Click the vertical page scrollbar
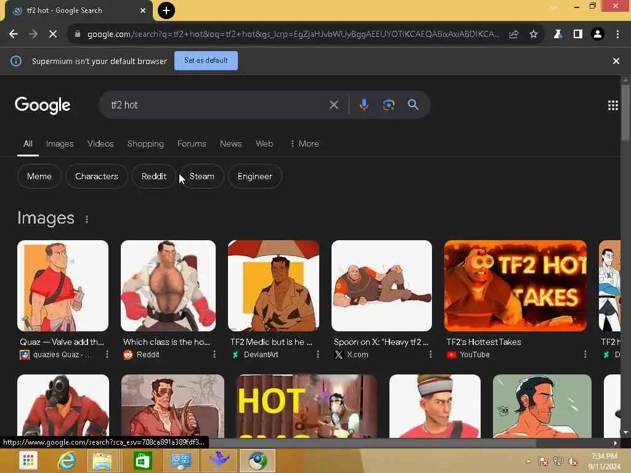631x473 pixels. point(625,113)
